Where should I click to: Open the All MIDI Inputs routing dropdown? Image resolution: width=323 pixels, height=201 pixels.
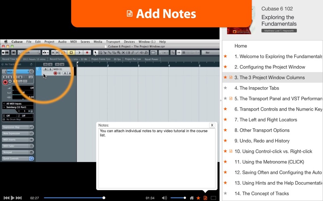pos(18,104)
